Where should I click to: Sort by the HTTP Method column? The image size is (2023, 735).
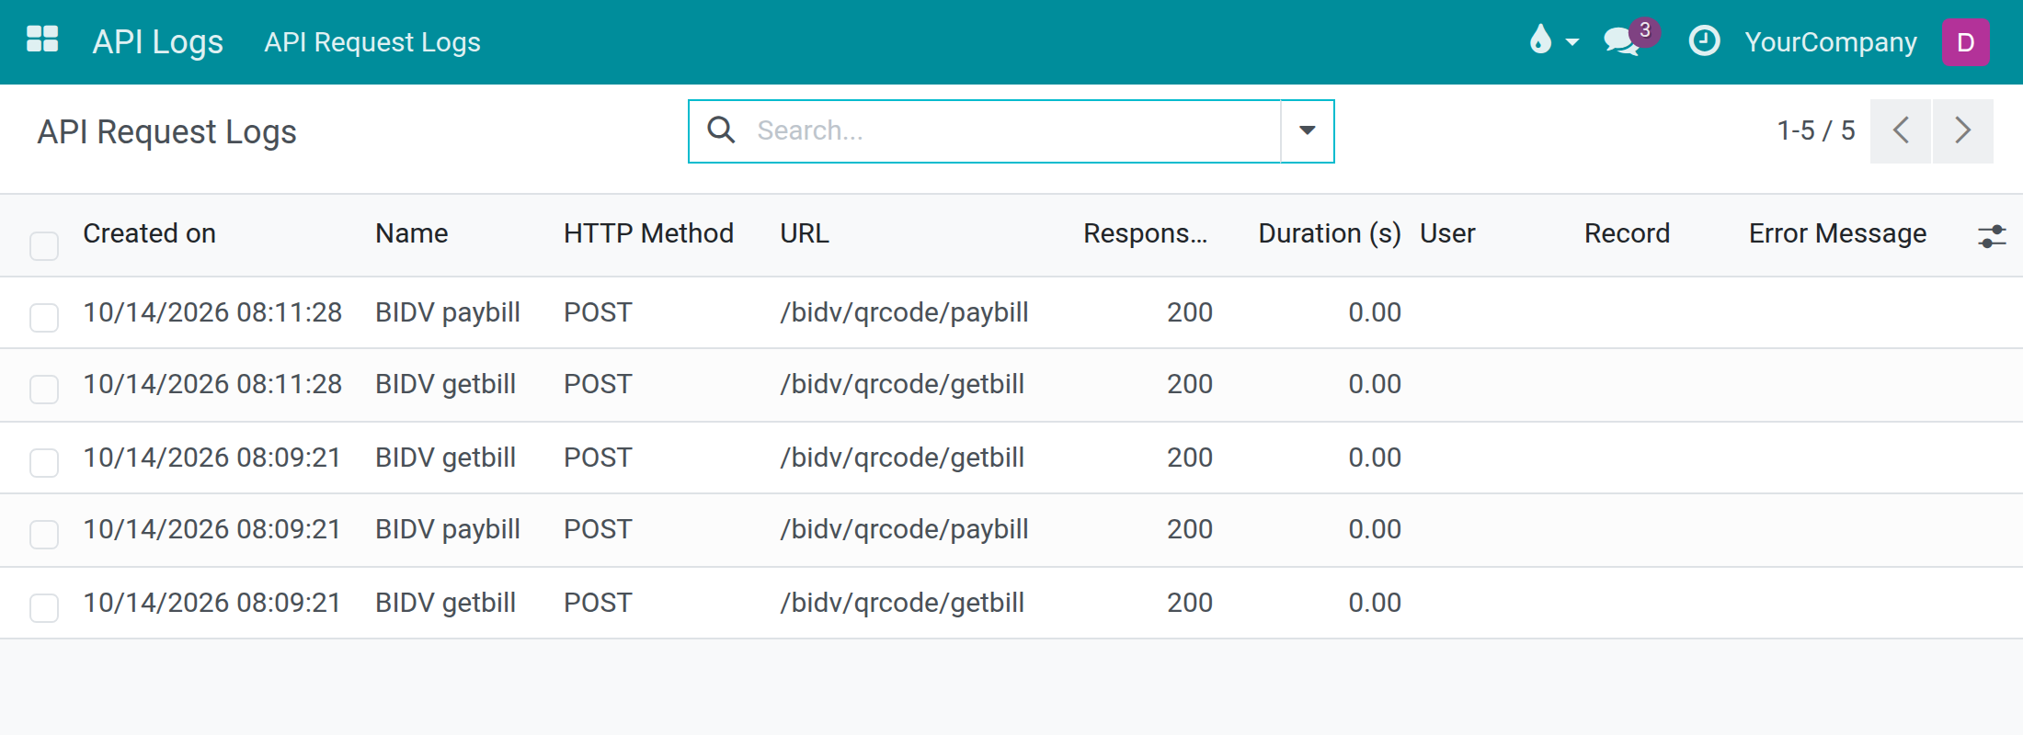(648, 233)
